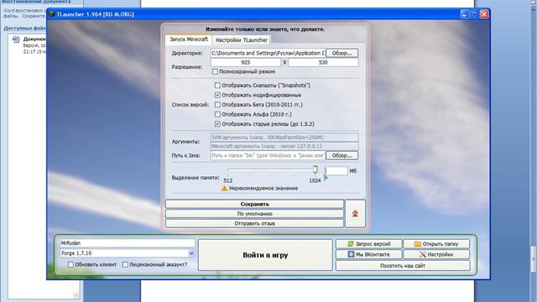This screenshot has width=537, height=302.
Task: Toggle Отображать Снапшоты (Snapshots) checkbox
Action: (x=217, y=86)
